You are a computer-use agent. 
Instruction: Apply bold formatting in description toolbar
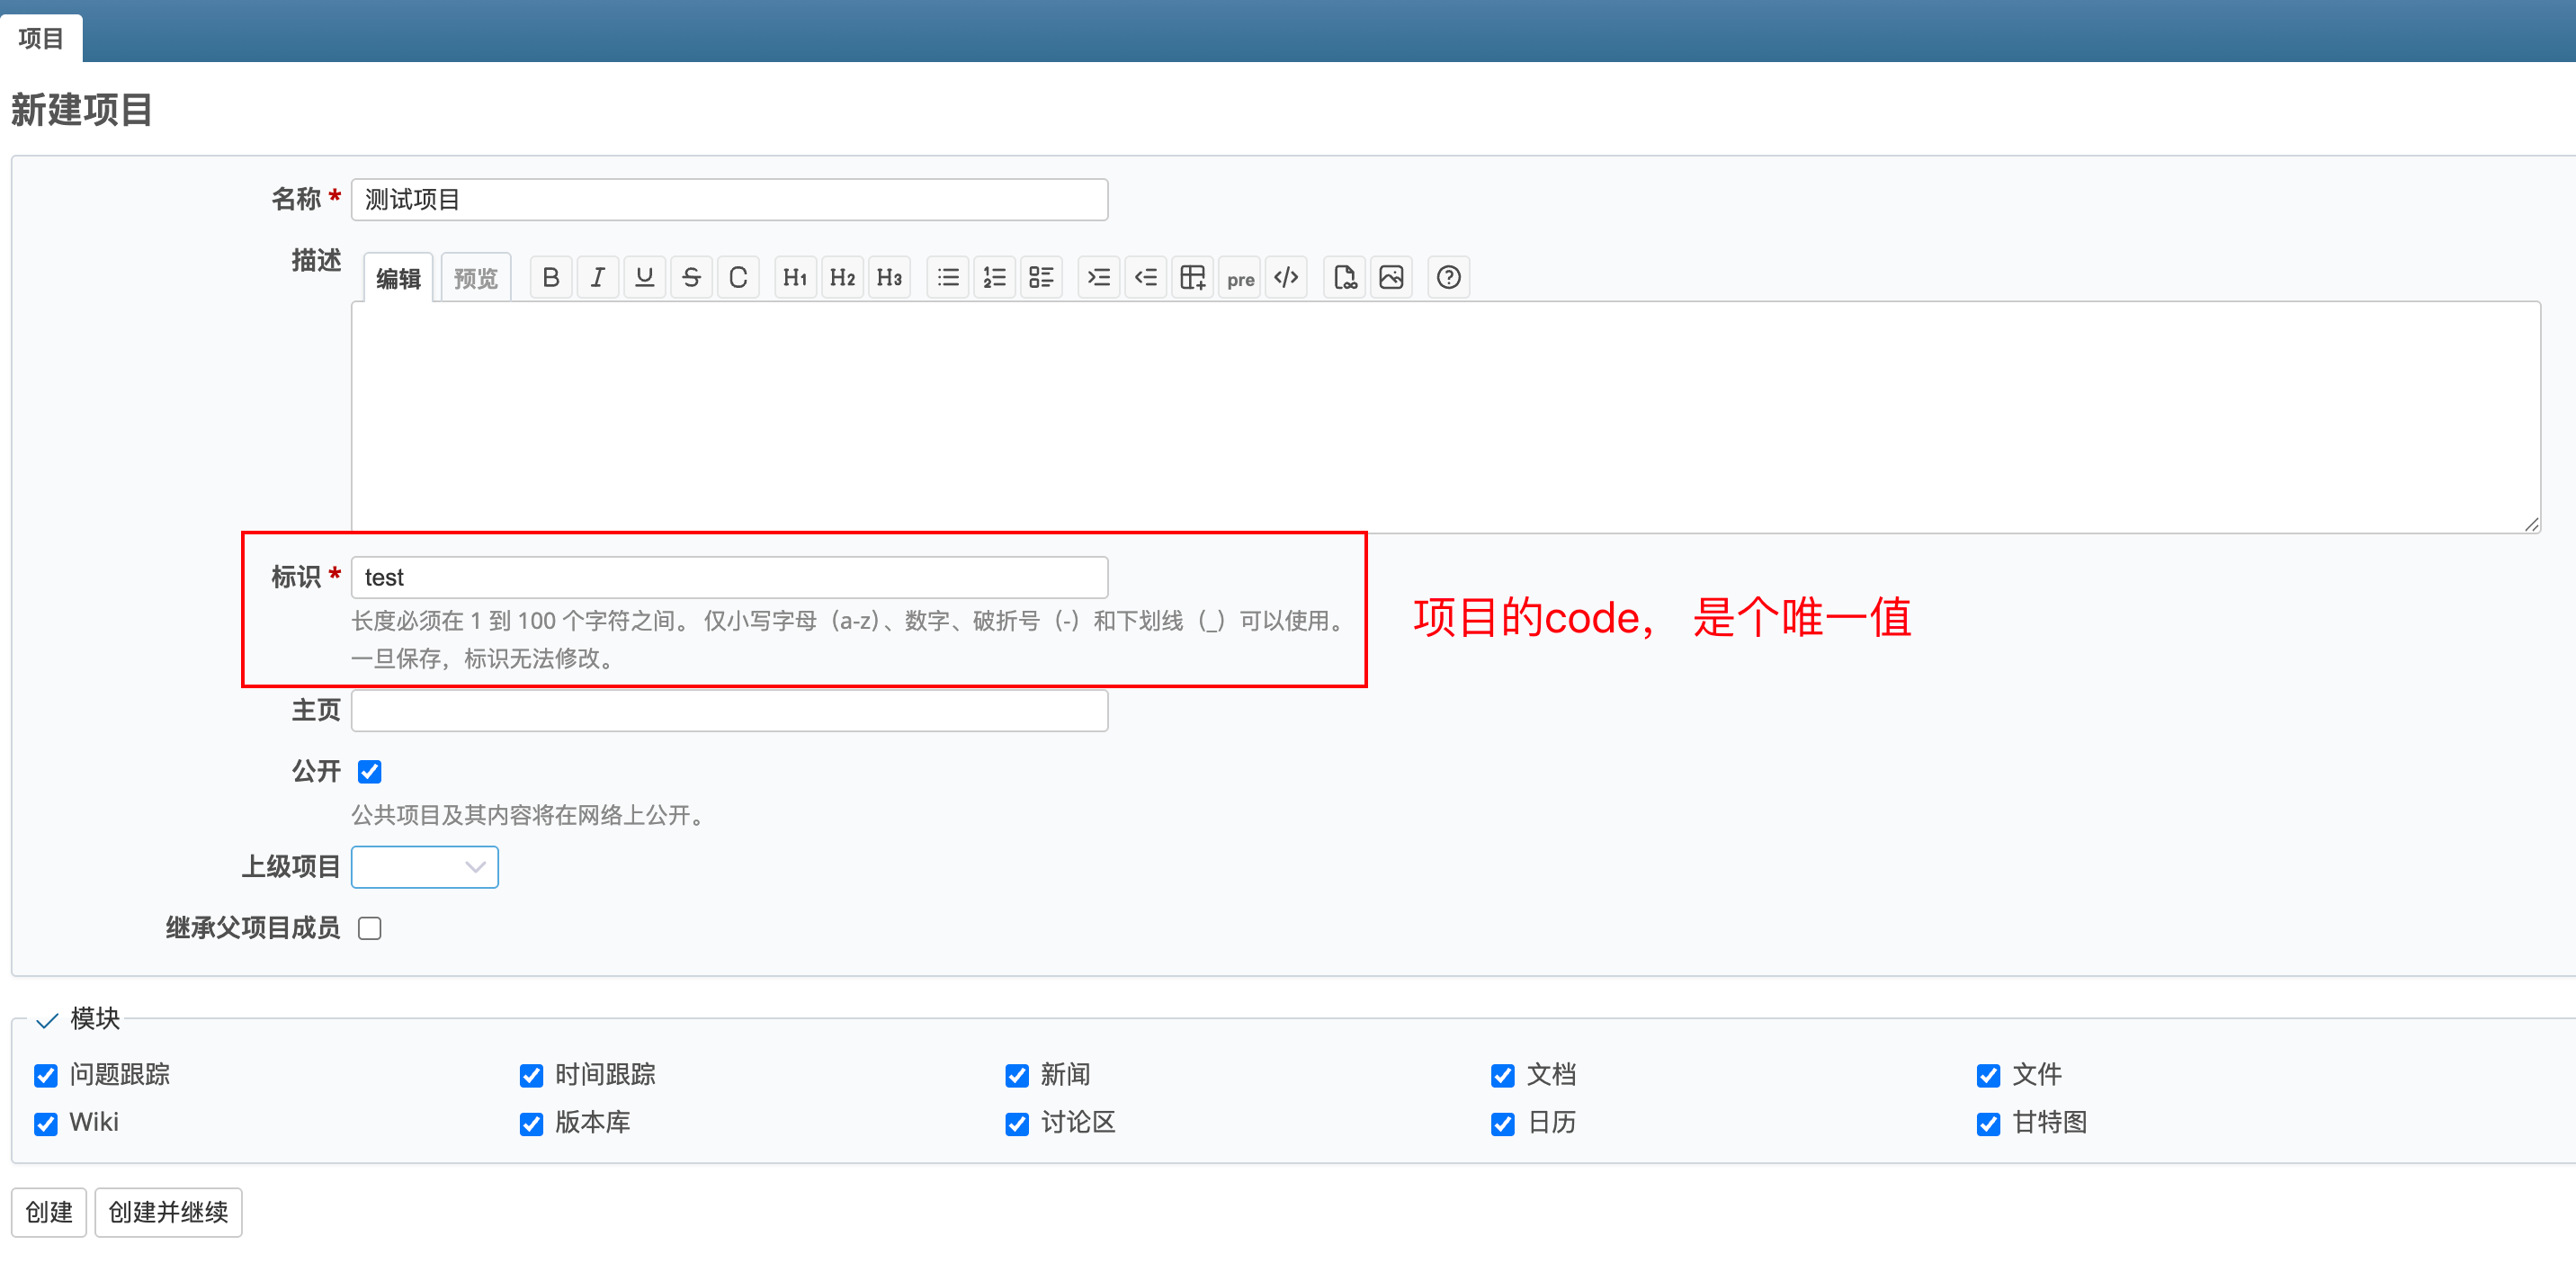[551, 277]
